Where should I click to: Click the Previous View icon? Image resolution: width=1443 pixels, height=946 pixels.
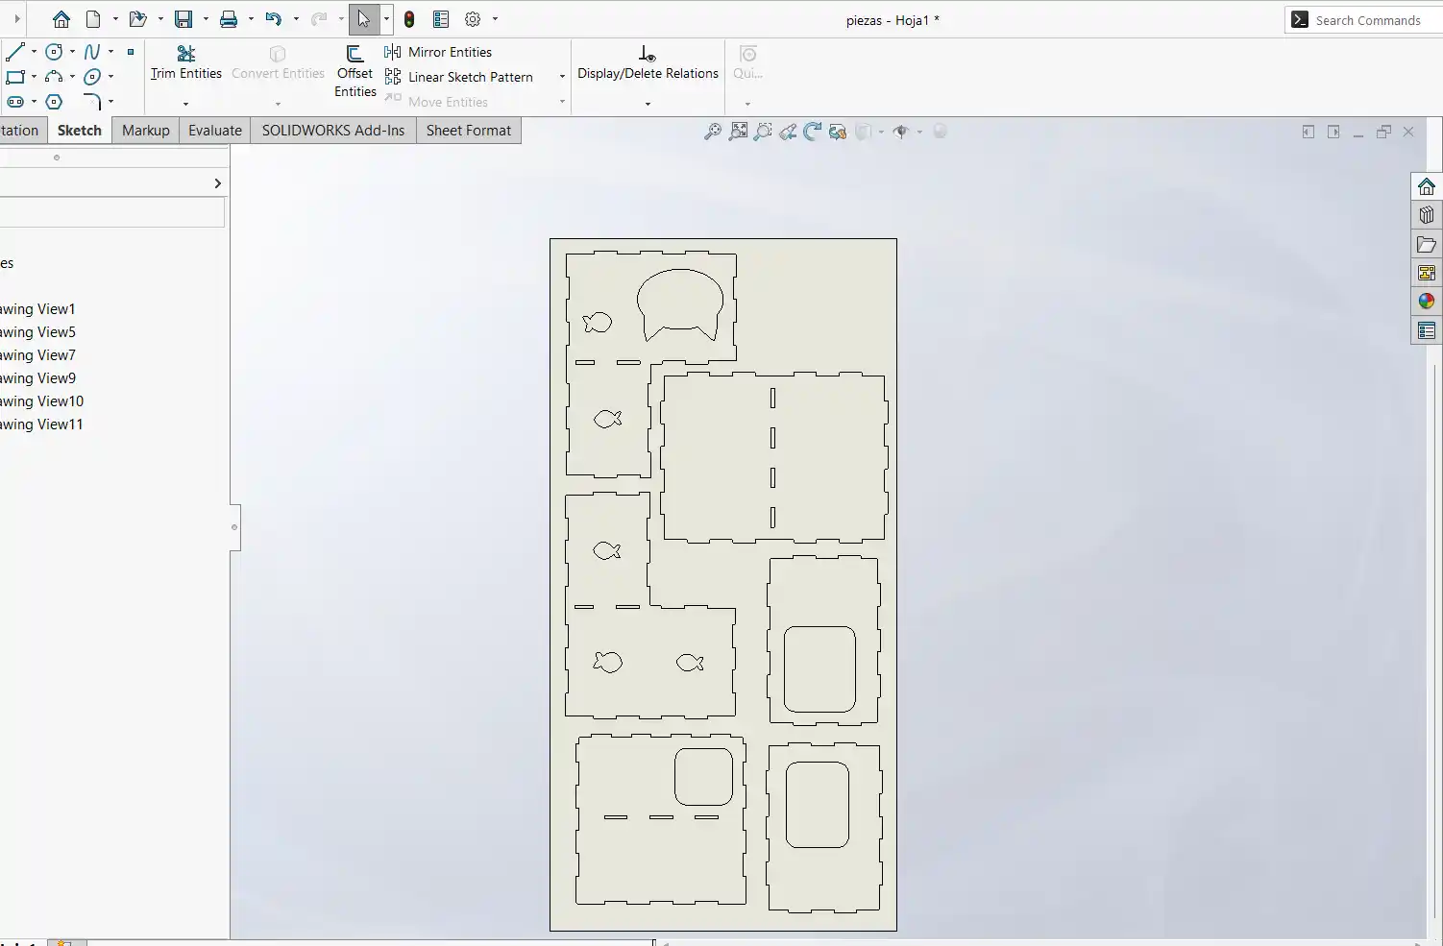pyautogui.click(x=788, y=132)
